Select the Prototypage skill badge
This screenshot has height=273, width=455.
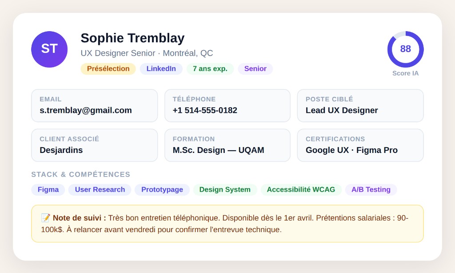pos(162,189)
